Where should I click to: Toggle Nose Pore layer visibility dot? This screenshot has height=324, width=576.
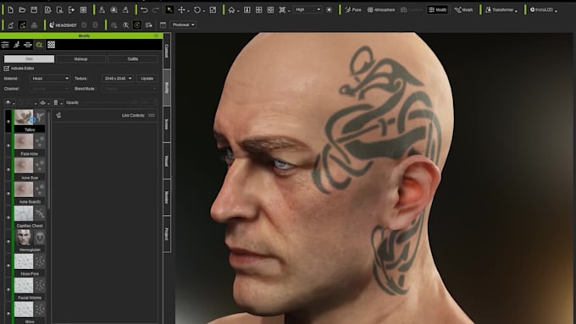pyautogui.click(x=8, y=265)
